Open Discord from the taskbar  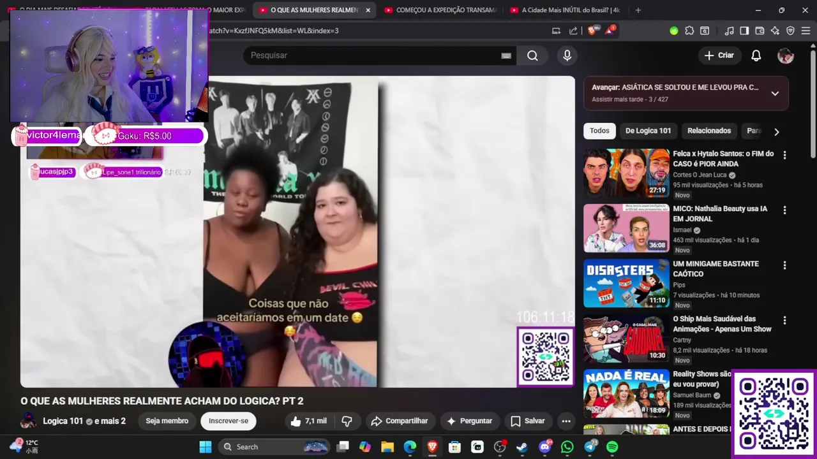544,447
